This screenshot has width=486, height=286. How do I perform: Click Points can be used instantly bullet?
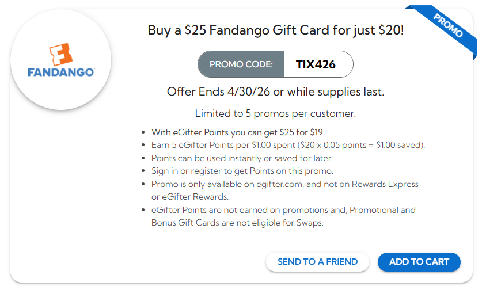tap(242, 158)
